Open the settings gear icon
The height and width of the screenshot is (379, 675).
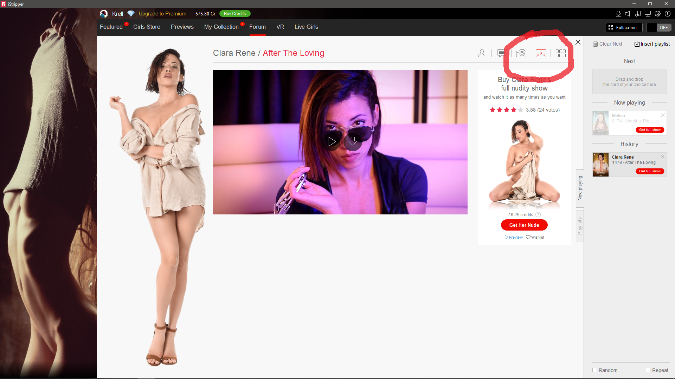pyautogui.click(x=658, y=14)
